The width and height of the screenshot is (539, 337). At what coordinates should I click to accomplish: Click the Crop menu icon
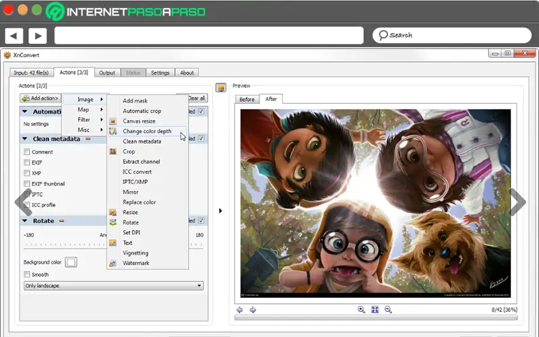tap(113, 151)
